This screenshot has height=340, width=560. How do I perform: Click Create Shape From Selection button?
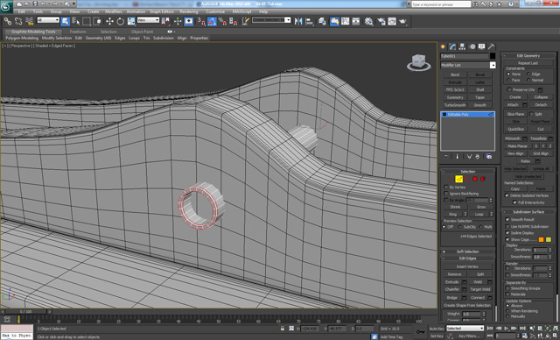click(467, 305)
